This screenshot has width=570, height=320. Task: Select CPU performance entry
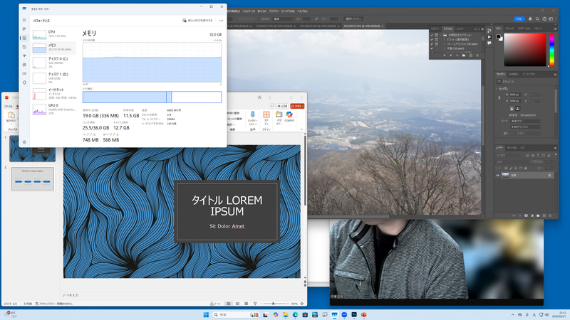(54, 34)
